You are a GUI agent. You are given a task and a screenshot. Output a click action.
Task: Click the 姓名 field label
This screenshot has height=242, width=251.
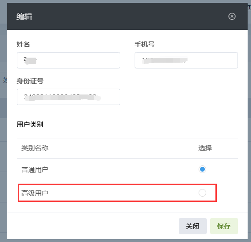tap(23, 44)
